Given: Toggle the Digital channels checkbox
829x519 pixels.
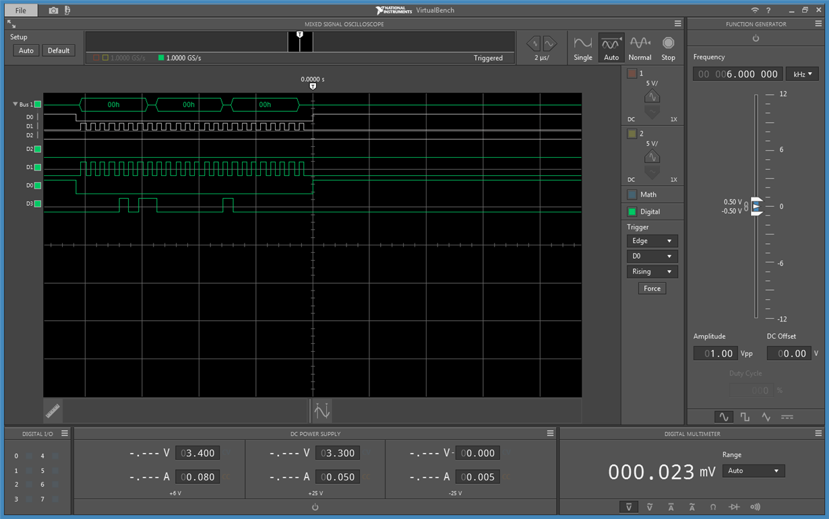Looking at the screenshot, I should (x=632, y=212).
